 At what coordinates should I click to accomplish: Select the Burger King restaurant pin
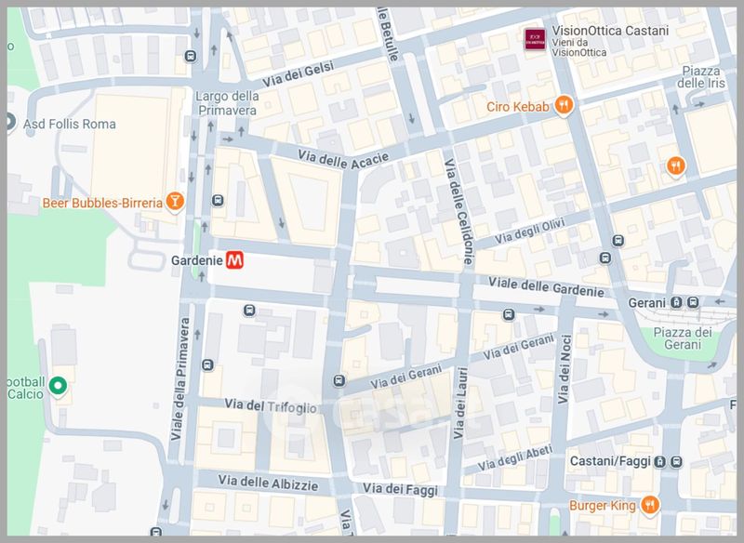point(650,505)
